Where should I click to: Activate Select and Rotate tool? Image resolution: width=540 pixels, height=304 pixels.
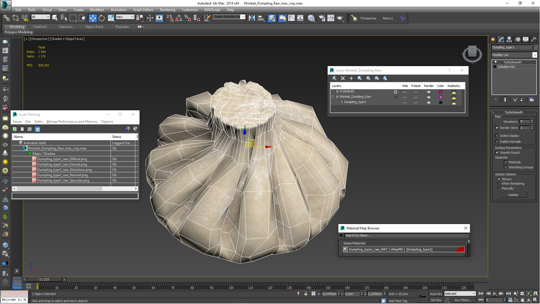102,18
